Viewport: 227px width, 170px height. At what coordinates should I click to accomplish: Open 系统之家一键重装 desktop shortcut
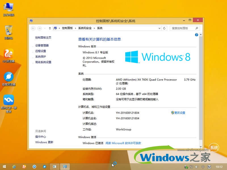pos(9,104)
